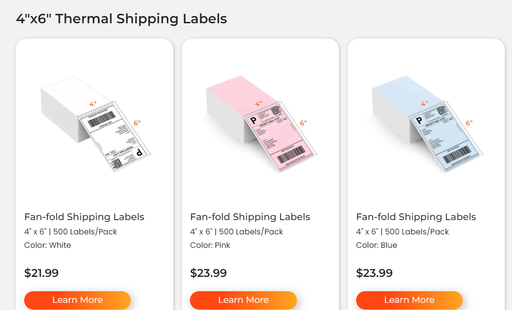
Task: Click the $21.99 price
Action: pyautogui.click(x=41, y=273)
